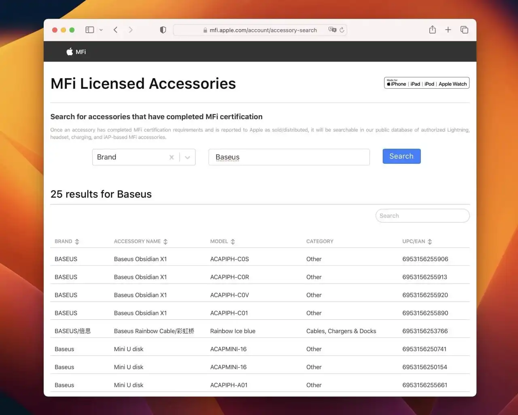Go back with the back arrow

point(116,30)
